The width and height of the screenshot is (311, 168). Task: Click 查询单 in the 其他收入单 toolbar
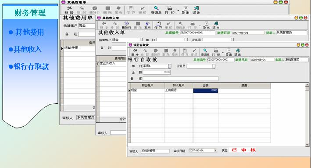(x=180, y=26)
